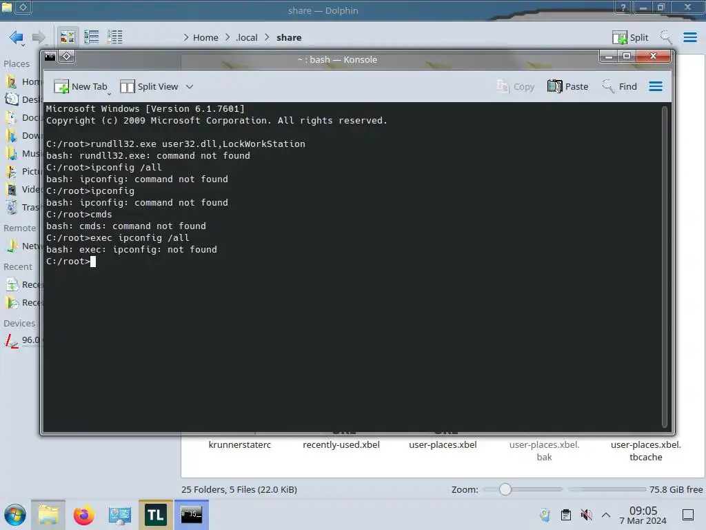The height and width of the screenshot is (530, 706).
Task: Open Dolphin hamburger menu
Action: [x=689, y=37]
